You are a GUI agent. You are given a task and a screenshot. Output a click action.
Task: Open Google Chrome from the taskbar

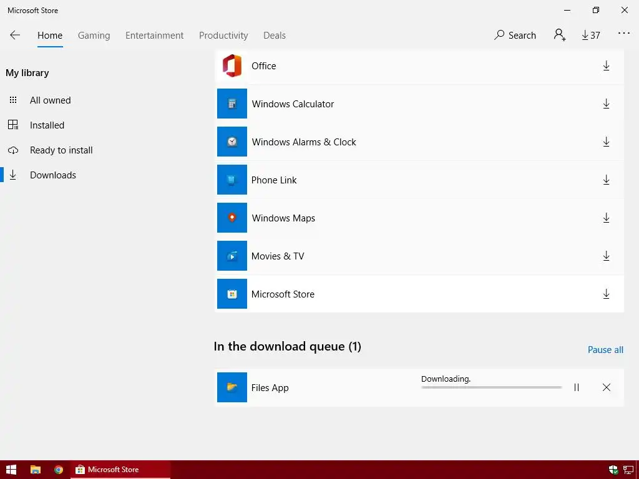[59, 470]
